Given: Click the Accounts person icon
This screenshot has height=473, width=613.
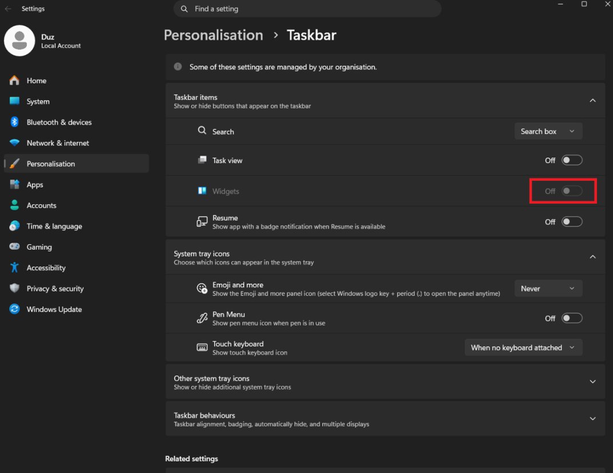Looking at the screenshot, I should click(14, 205).
